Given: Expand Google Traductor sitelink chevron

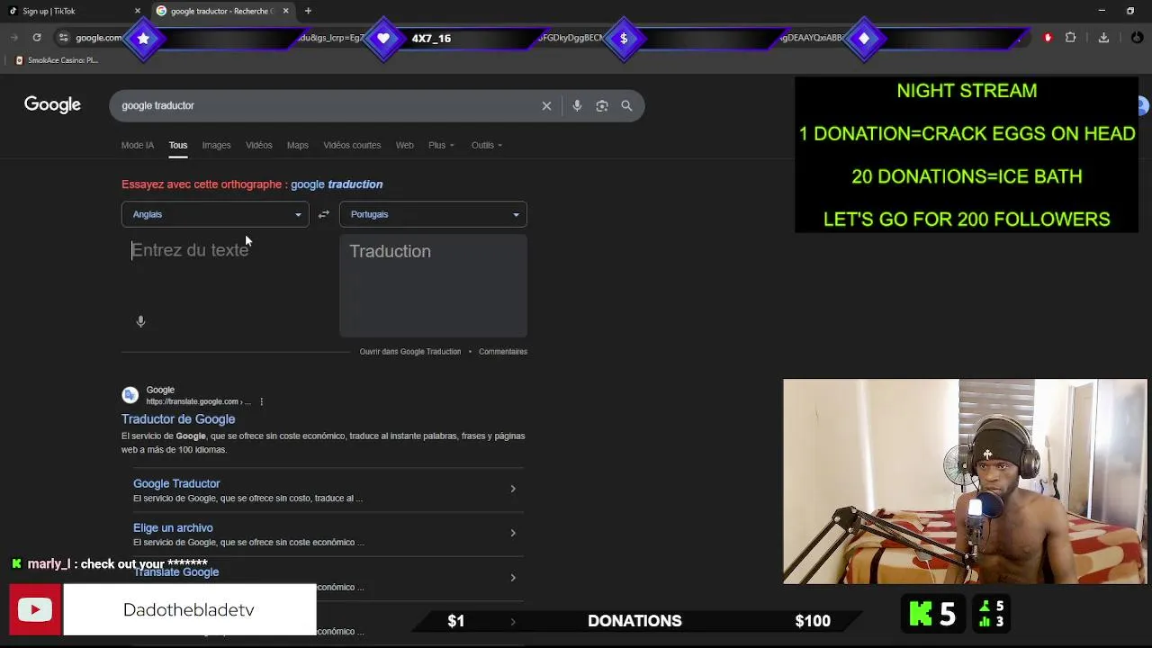Looking at the screenshot, I should click(x=513, y=489).
